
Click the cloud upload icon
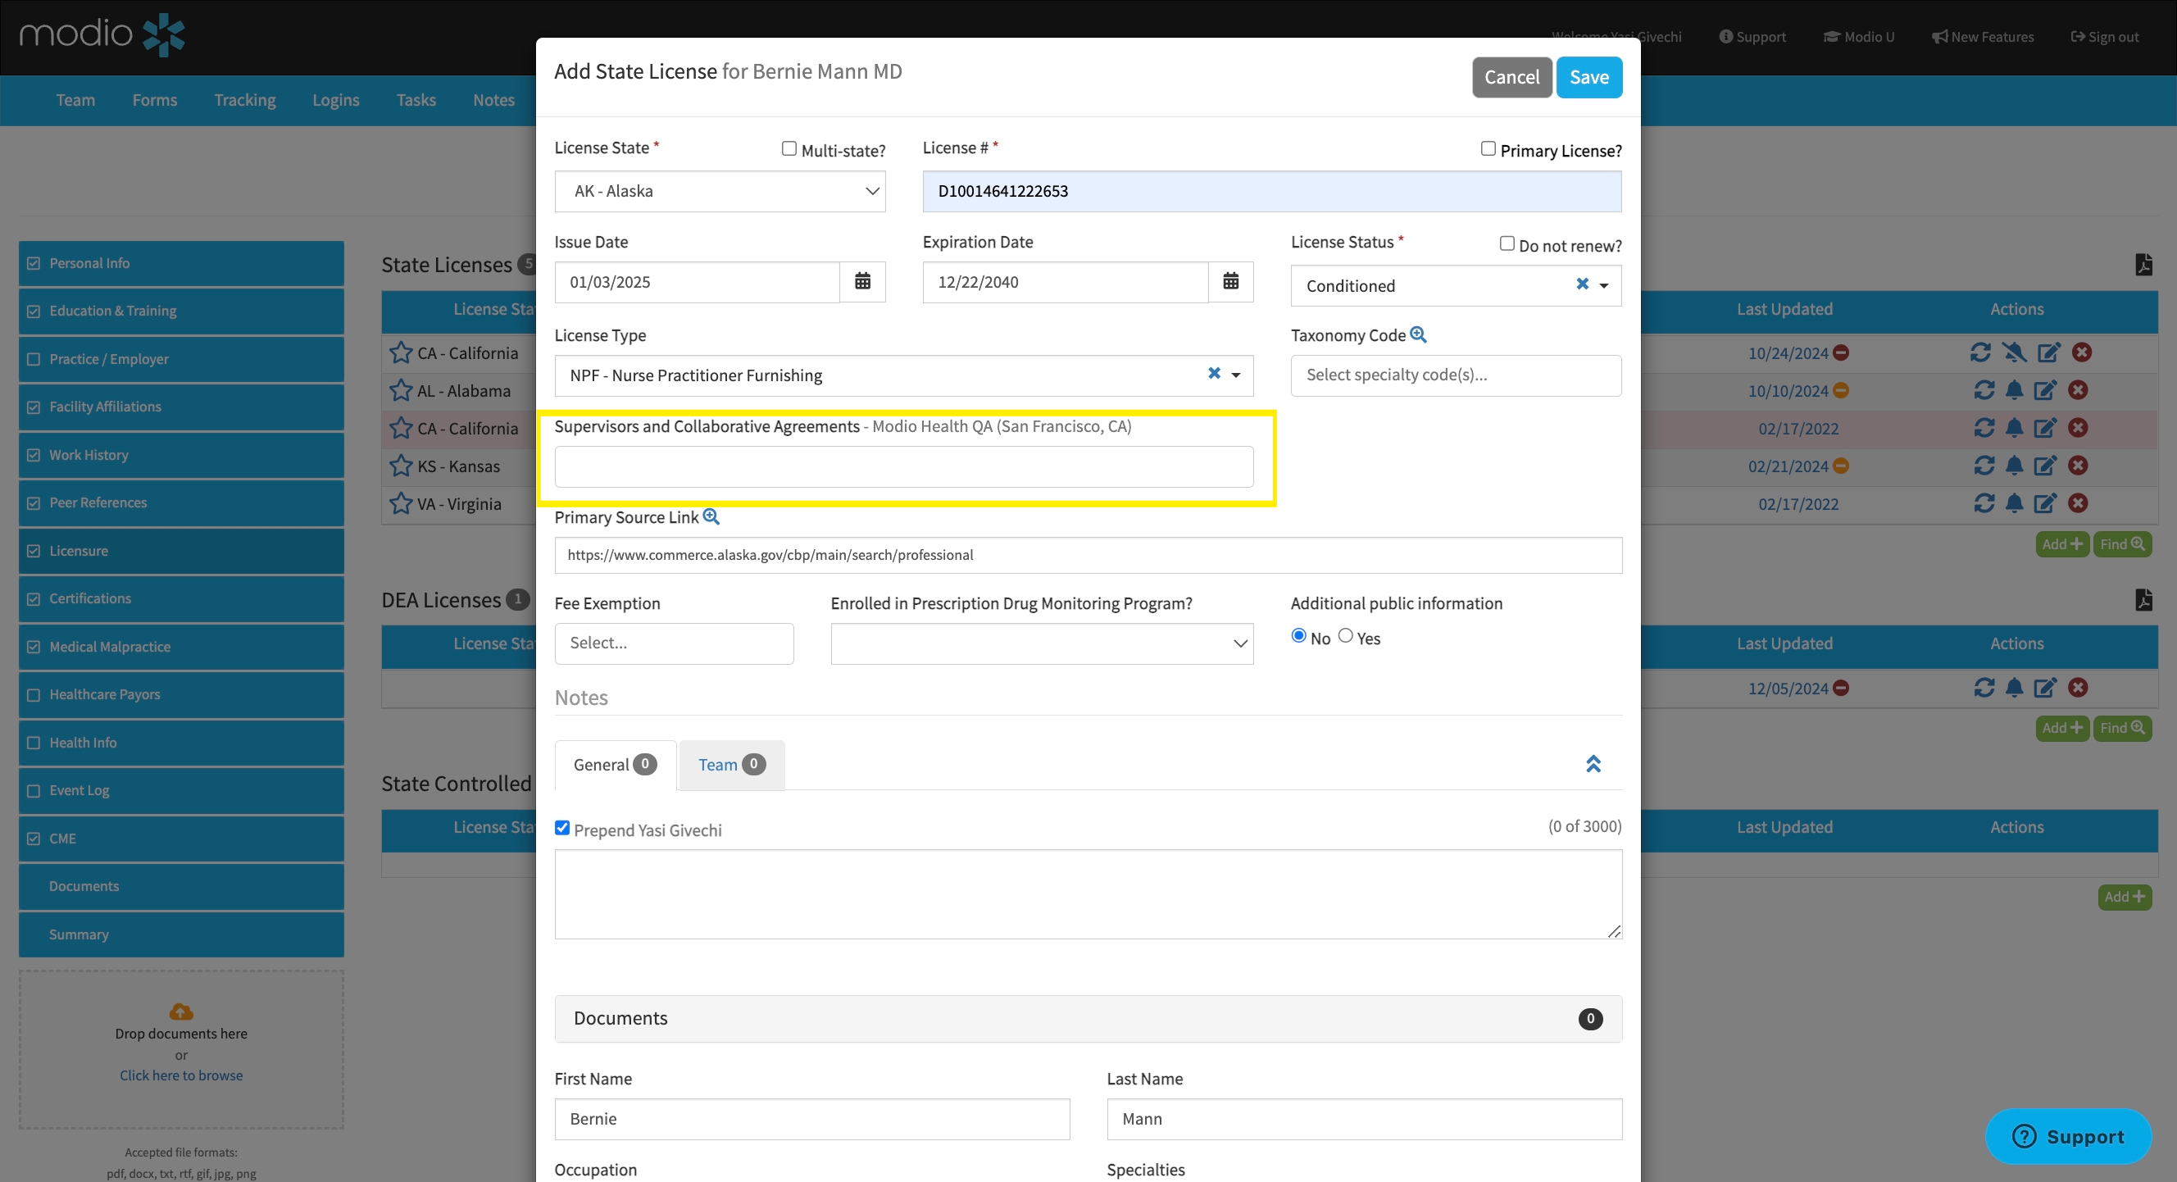pos(181,1011)
